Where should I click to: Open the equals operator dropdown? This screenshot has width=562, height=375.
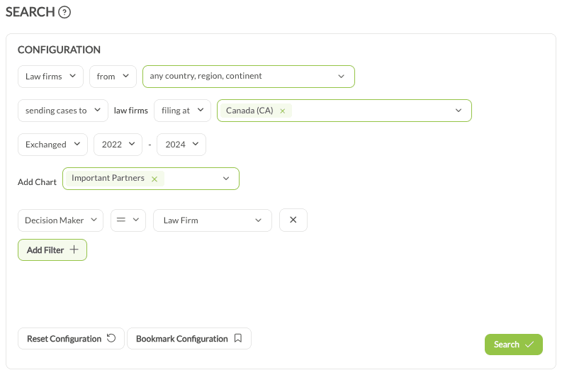pyautogui.click(x=128, y=220)
